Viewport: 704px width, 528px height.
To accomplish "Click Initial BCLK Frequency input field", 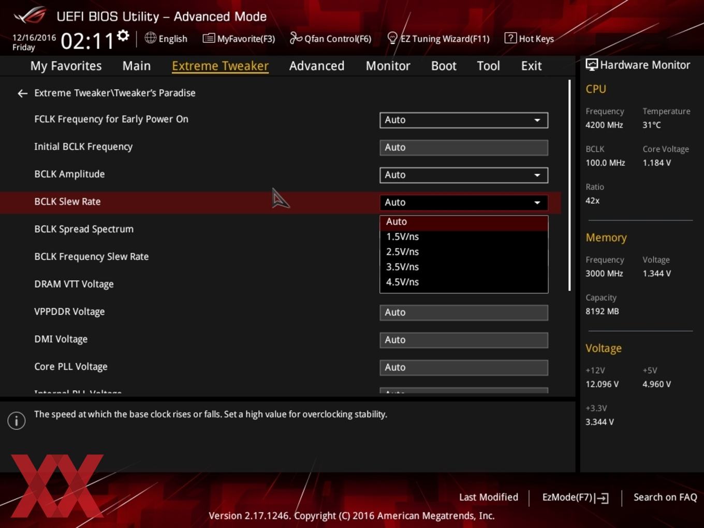I will [x=464, y=148].
